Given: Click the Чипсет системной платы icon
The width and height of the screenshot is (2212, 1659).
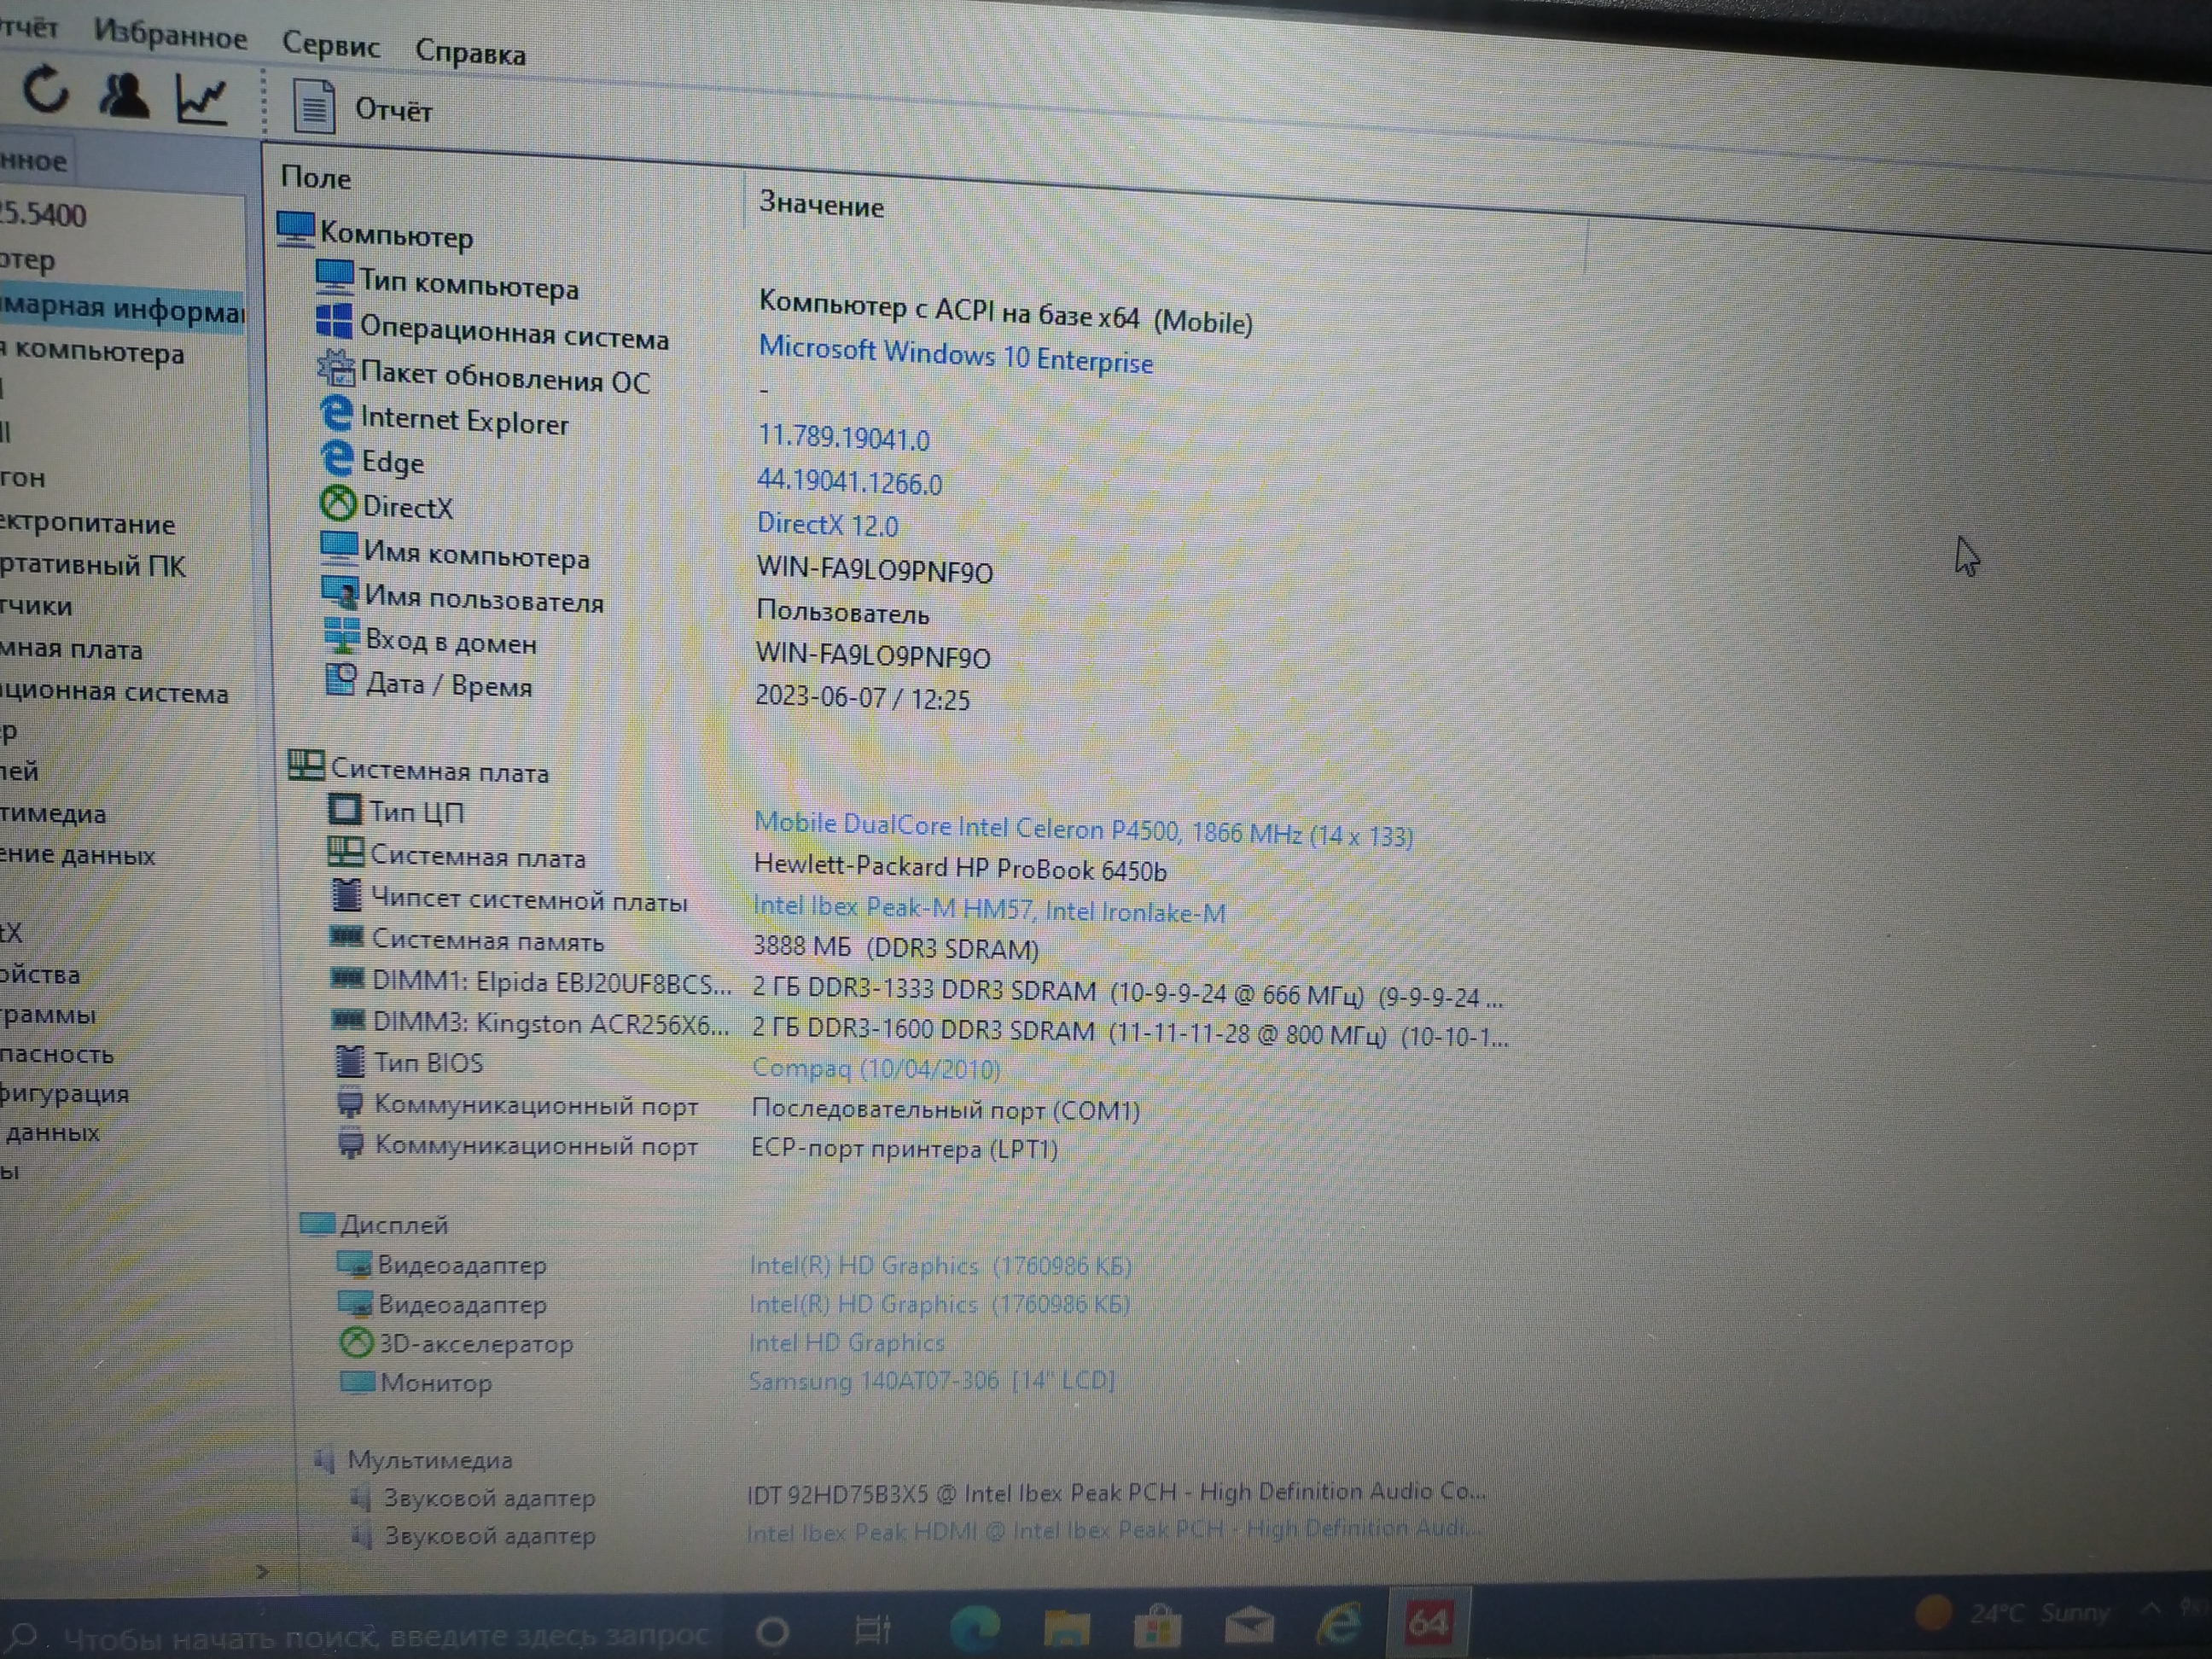Looking at the screenshot, I should [x=347, y=894].
